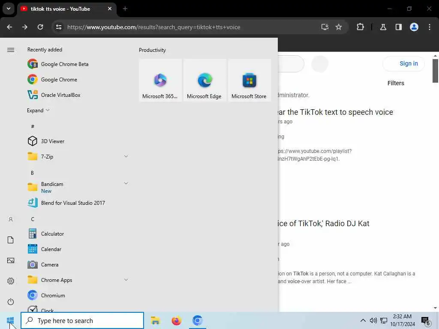
Task: Click the taskbar search box
Action: click(x=82, y=320)
